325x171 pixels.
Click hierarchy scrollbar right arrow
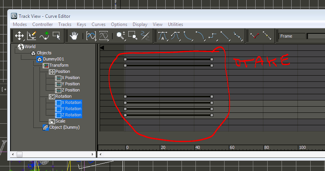(x=92, y=154)
